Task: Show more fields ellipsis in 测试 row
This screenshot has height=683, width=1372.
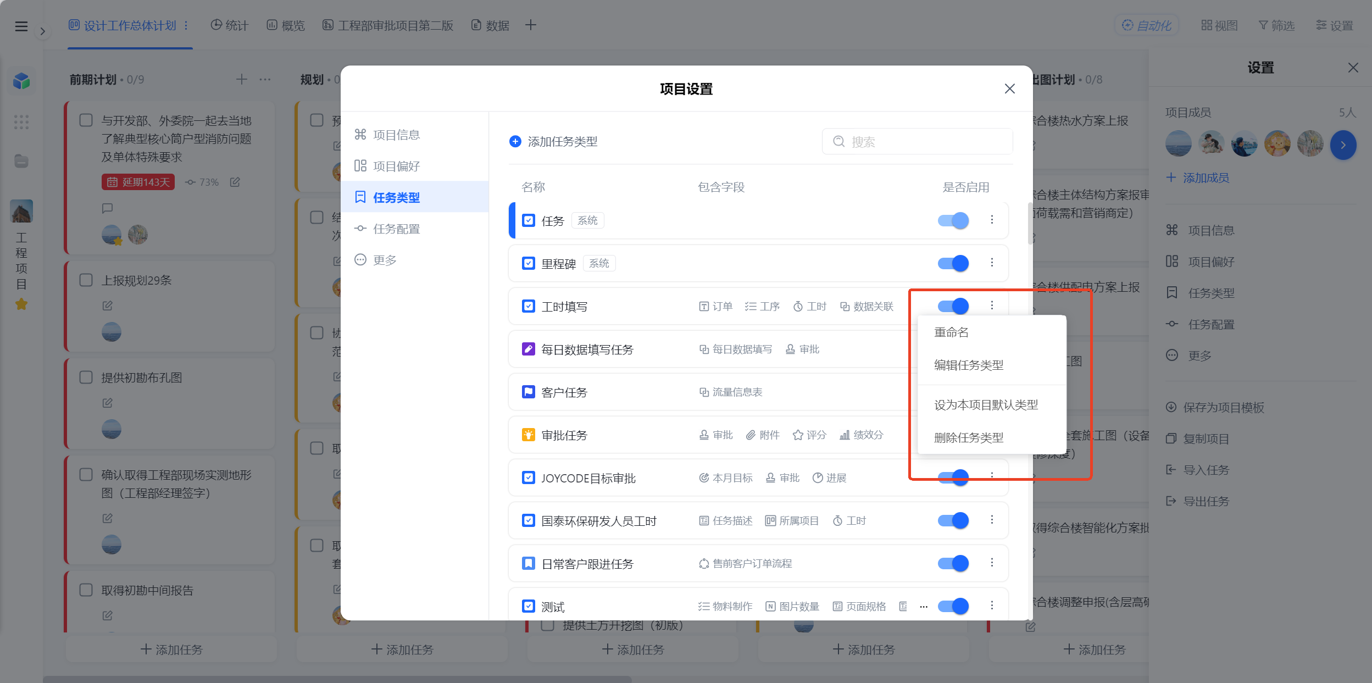Action: (924, 607)
